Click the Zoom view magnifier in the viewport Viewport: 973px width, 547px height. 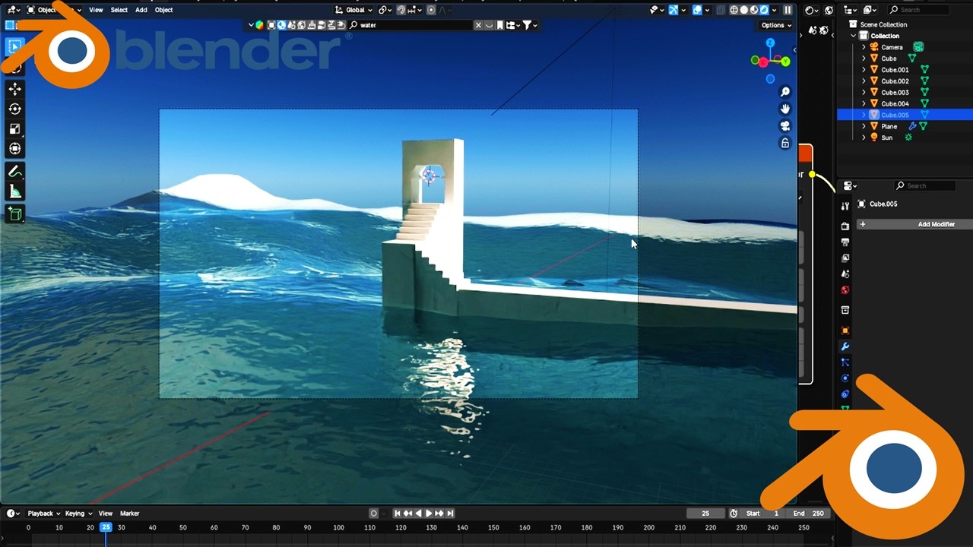[785, 91]
